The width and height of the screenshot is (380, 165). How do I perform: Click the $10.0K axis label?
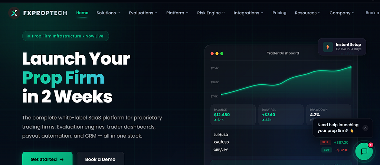215,82
